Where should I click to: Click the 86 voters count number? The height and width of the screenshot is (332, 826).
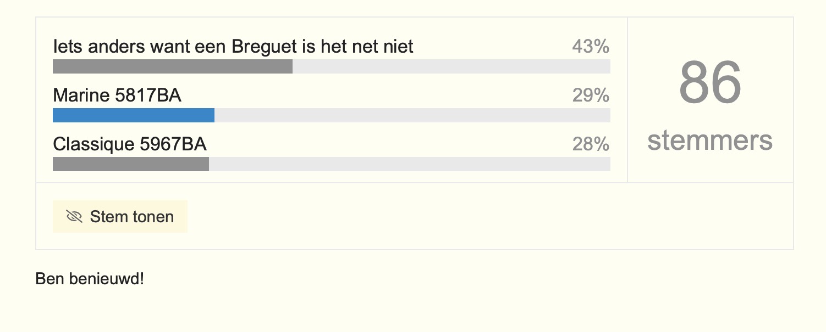click(710, 82)
